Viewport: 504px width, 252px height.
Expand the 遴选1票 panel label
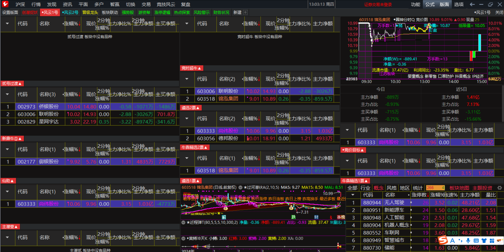coord(191,181)
